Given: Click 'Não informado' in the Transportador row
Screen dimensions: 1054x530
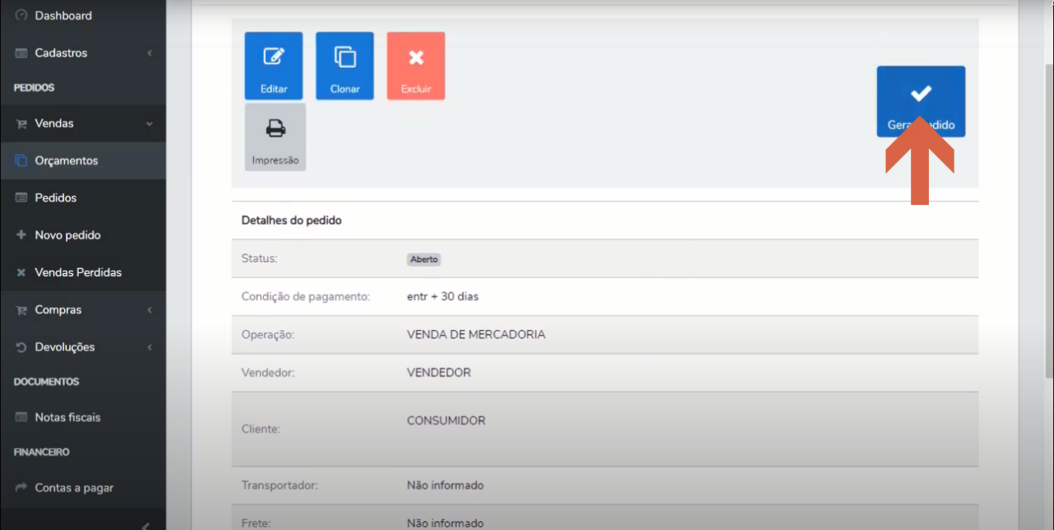Looking at the screenshot, I should 445,485.
